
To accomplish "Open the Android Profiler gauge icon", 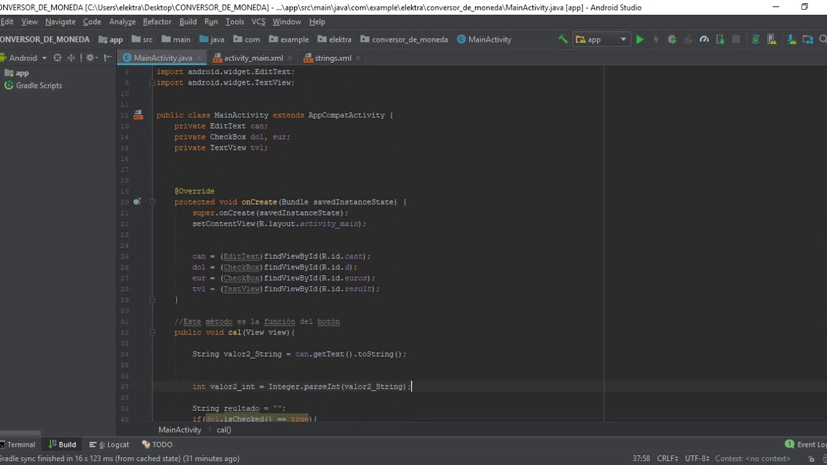I will pyautogui.click(x=704, y=39).
